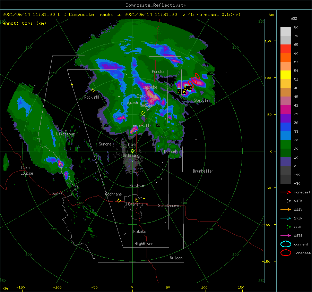This screenshot has height=292, width=312.
Task: Click the ThreeHills label
Action: coord(174,152)
